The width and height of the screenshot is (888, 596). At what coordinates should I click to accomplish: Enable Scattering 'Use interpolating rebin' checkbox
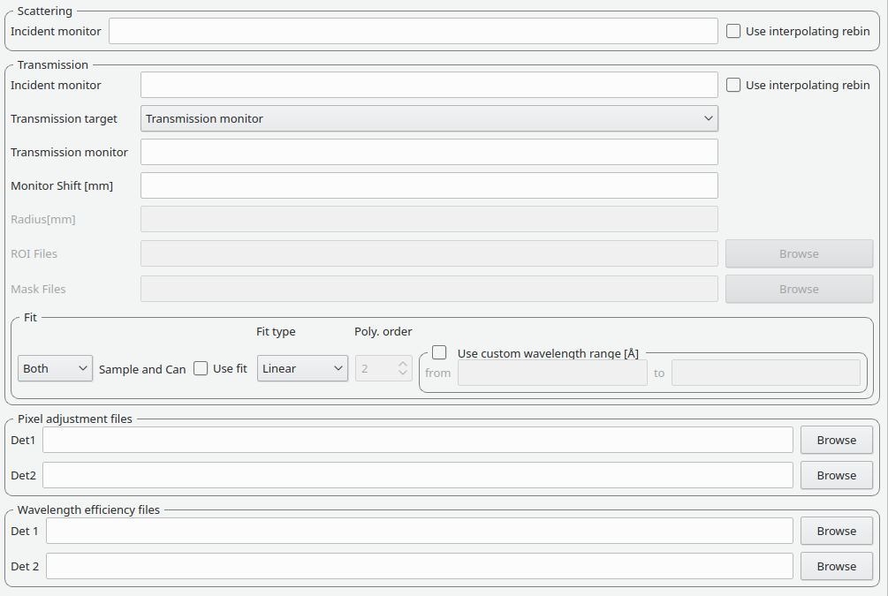click(x=733, y=31)
